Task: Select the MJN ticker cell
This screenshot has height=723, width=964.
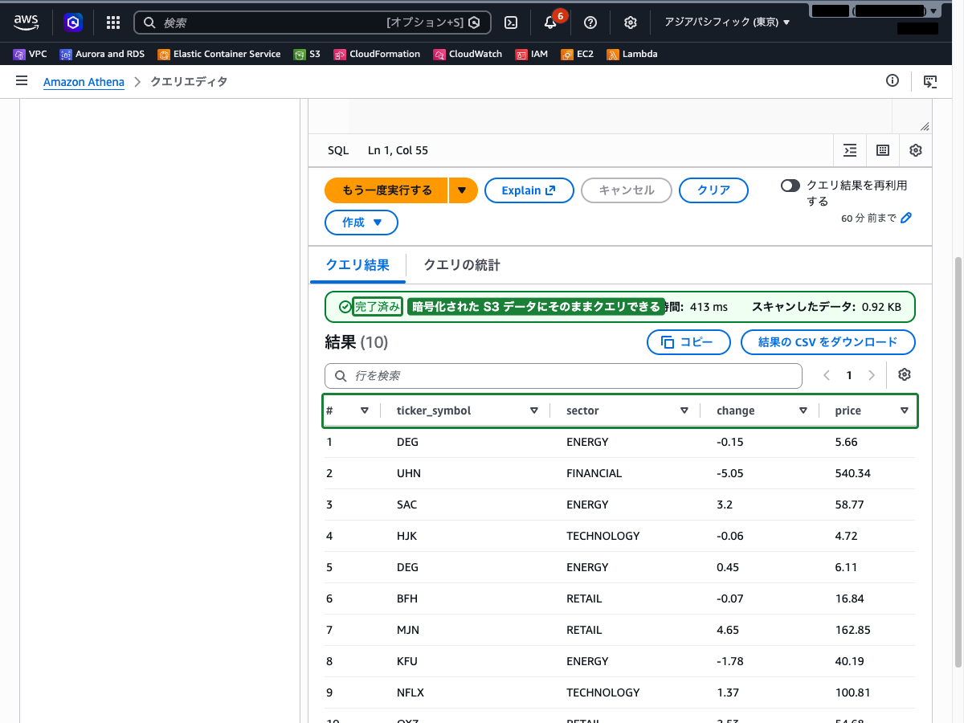Action: tap(408, 630)
